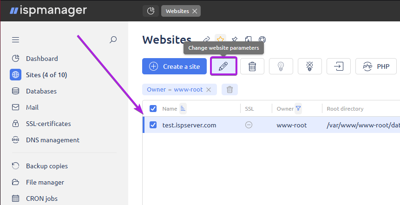Open the Owner column filter funnel icon
Image resolution: width=400 pixels, height=205 pixels.
pyautogui.click(x=298, y=108)
